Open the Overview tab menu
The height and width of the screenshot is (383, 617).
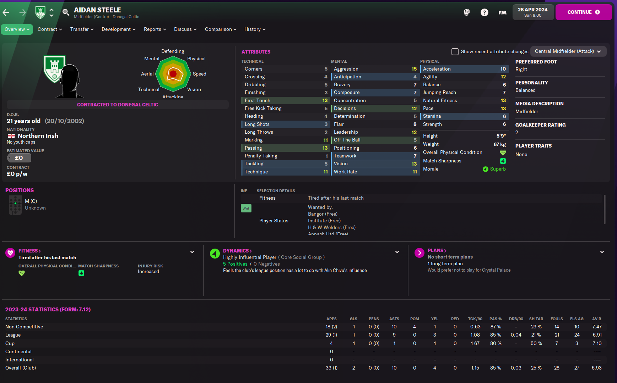pos(17,29)
